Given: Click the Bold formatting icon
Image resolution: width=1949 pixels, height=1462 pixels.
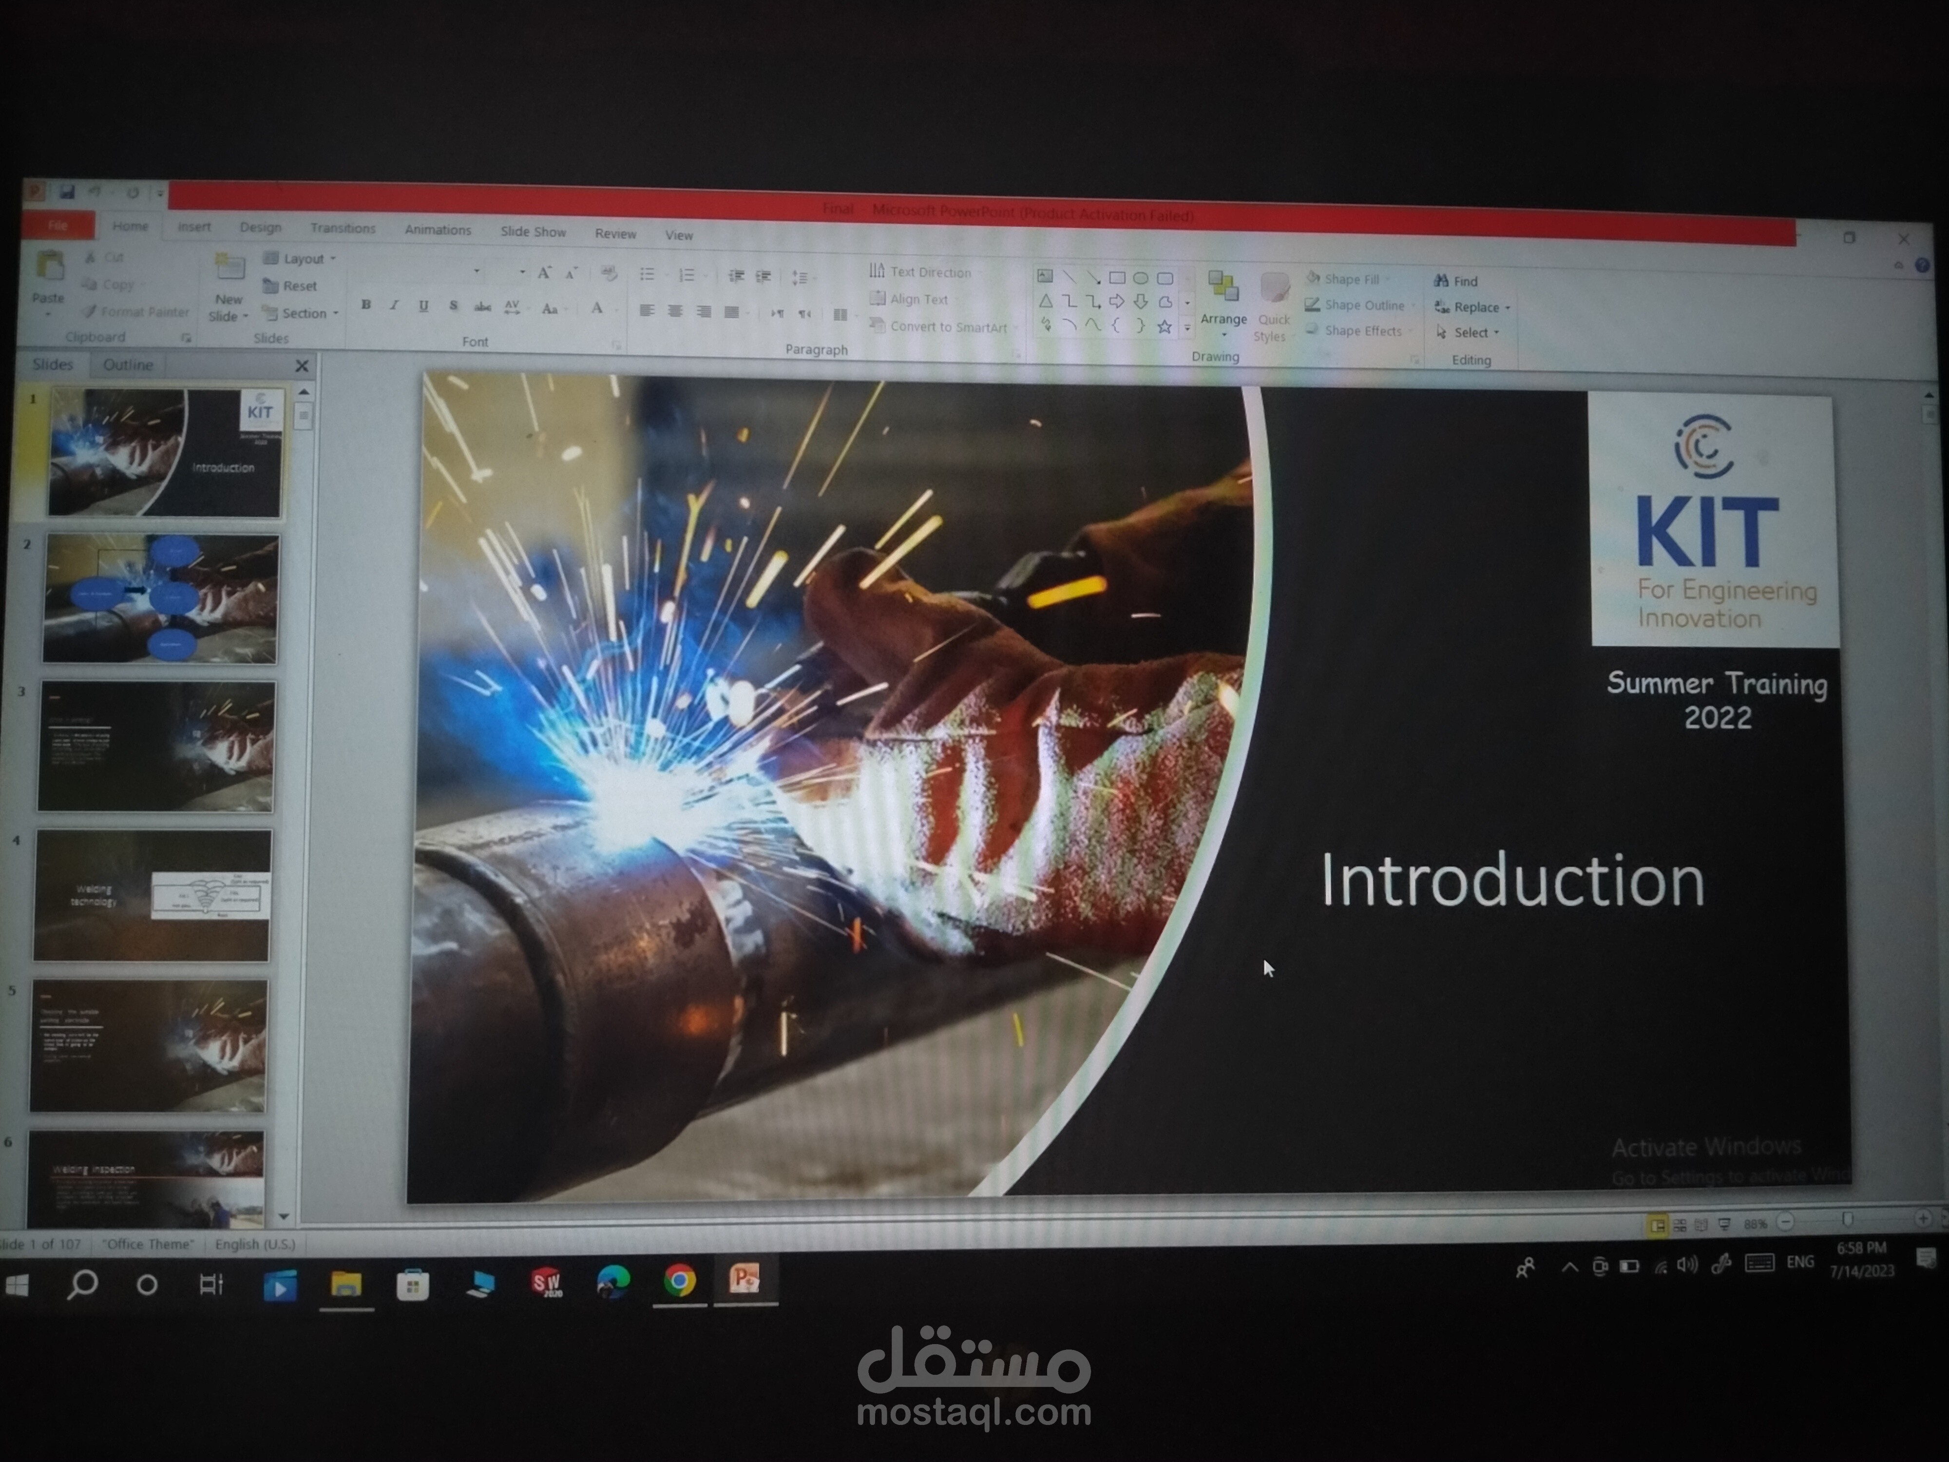Looking at the screenshot, I should pos(365,305).
